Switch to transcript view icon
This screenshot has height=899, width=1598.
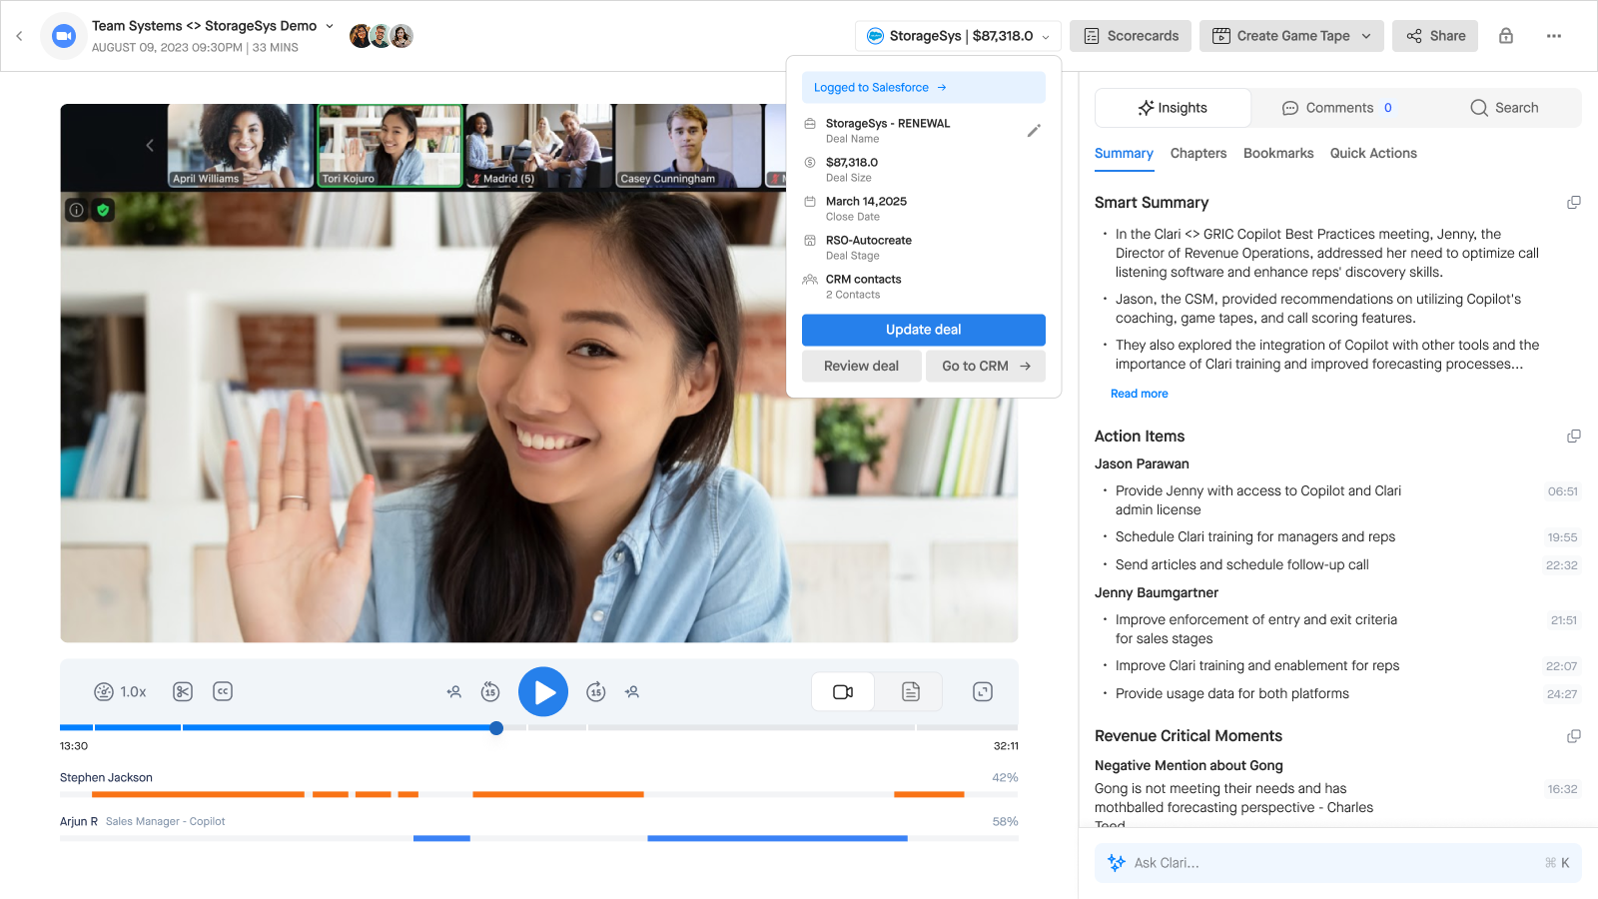(911, 691)
